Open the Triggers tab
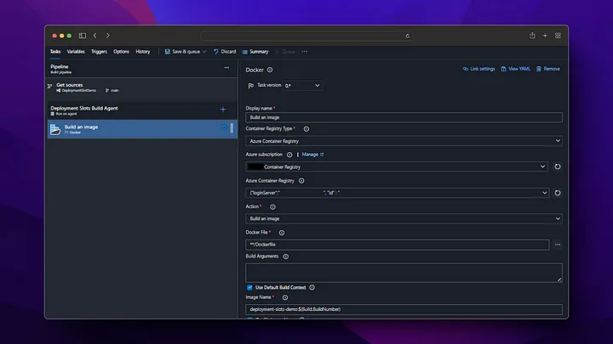Viewport: 613px width, 344px height. click(99, 52)
